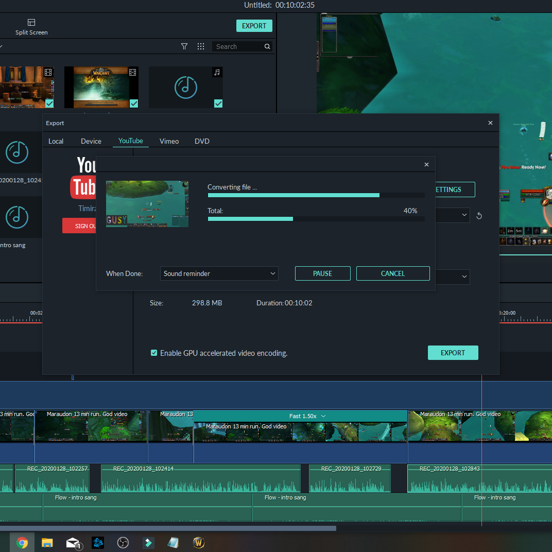This screenshot has width=552, height=552.
Task: Switch to the Vimeo export tab
Action: (169, 141)
